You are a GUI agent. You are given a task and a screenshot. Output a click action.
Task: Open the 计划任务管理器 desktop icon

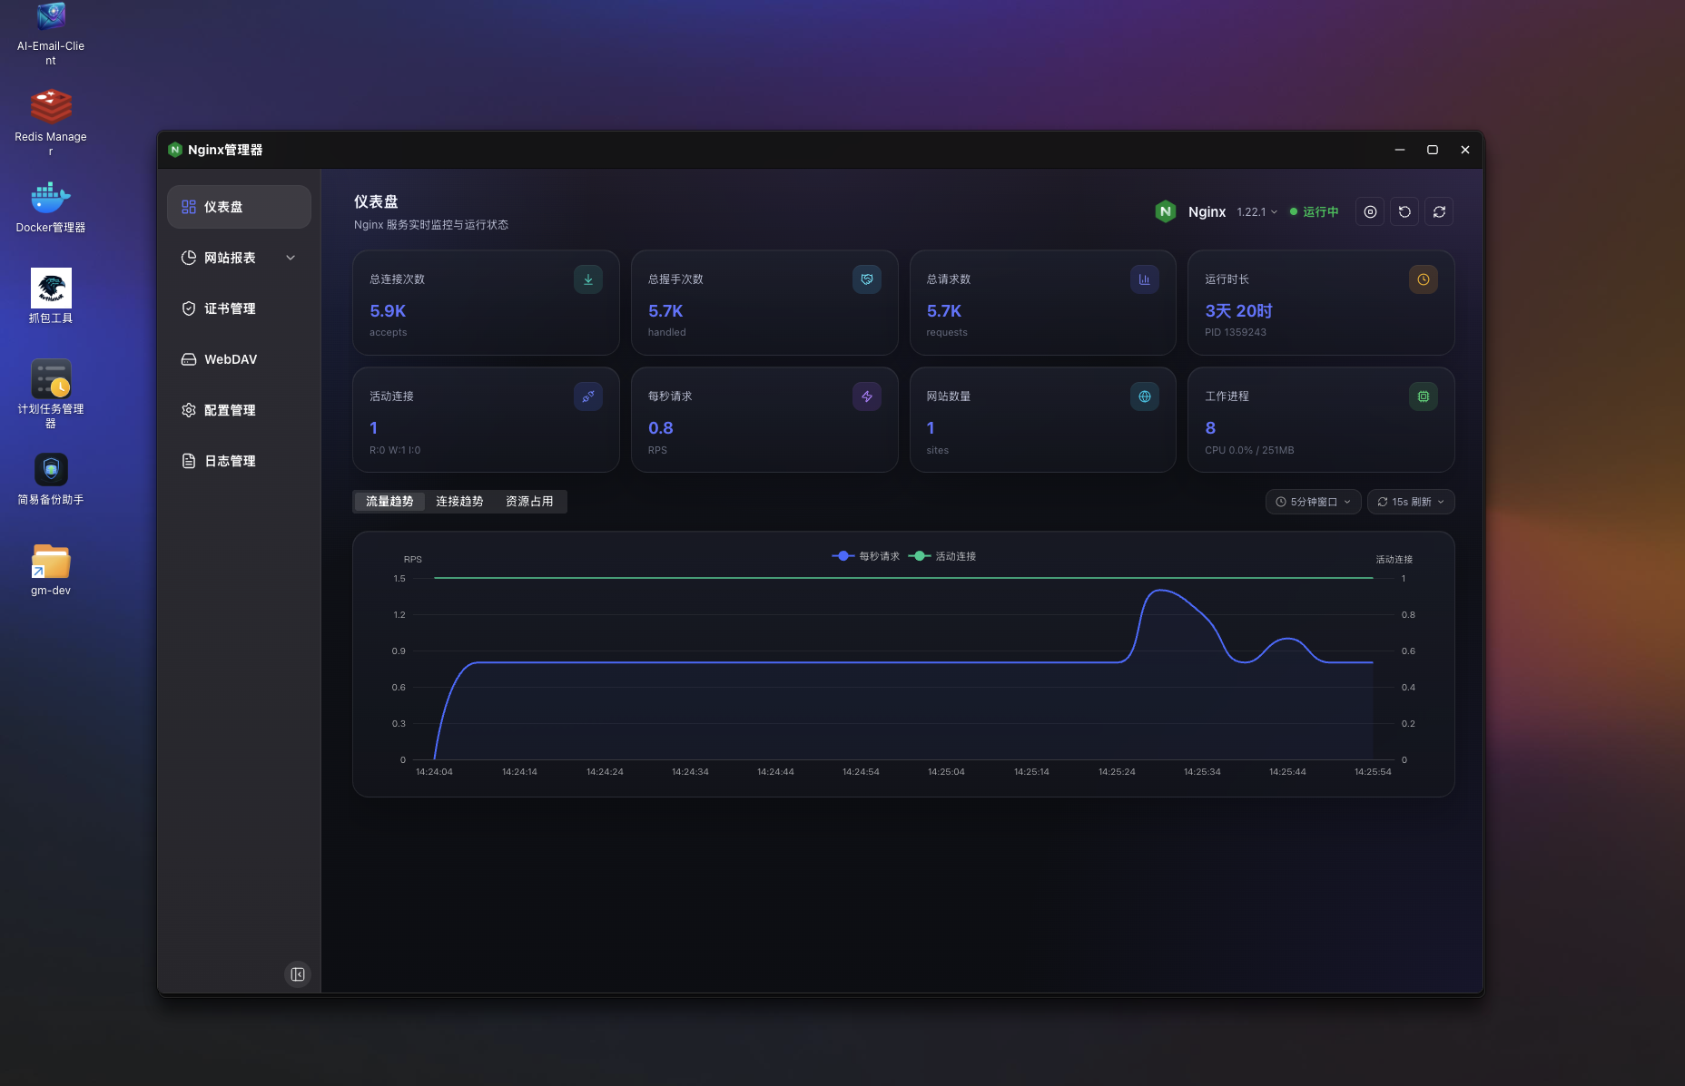point(51,394)
